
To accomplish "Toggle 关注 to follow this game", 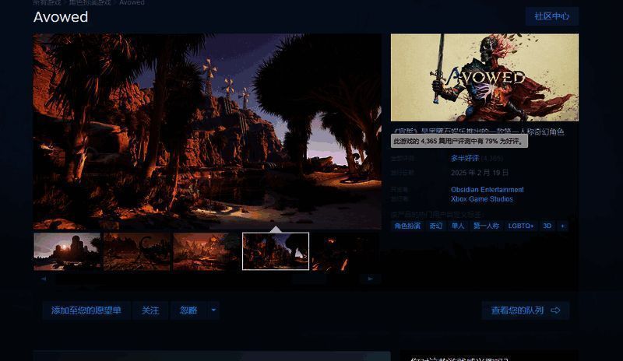I will point(150,310).
